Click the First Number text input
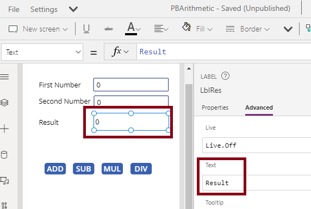This screenshot has width=311, height=209. [131, 85]
